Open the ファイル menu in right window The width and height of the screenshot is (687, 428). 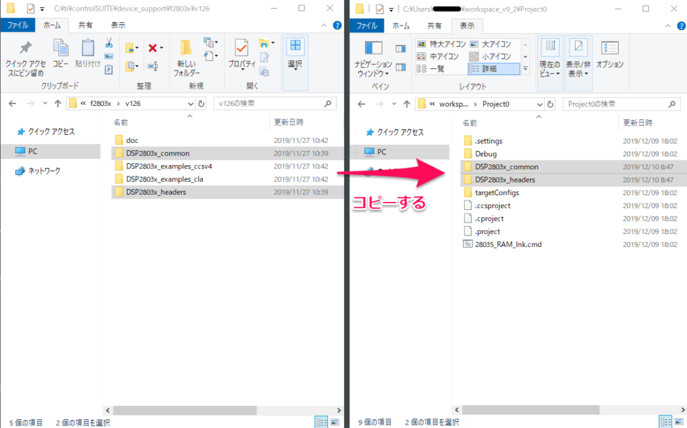pos(366,25)
